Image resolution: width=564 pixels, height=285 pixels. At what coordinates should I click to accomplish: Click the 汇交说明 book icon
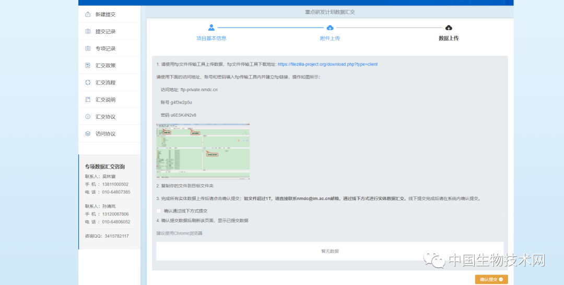click(88, 100)
